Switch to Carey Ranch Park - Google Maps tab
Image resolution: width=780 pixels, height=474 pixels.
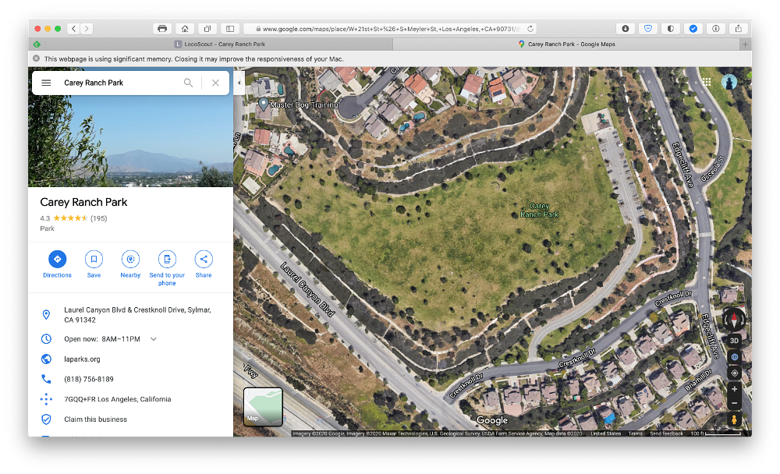(566, 44)
